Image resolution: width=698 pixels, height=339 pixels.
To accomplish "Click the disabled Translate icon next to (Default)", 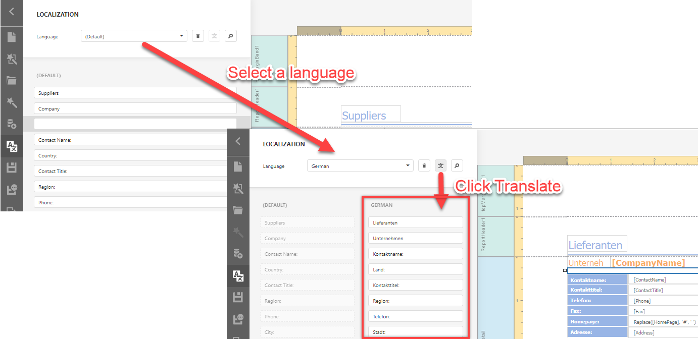I will click(x=214, y=36).
